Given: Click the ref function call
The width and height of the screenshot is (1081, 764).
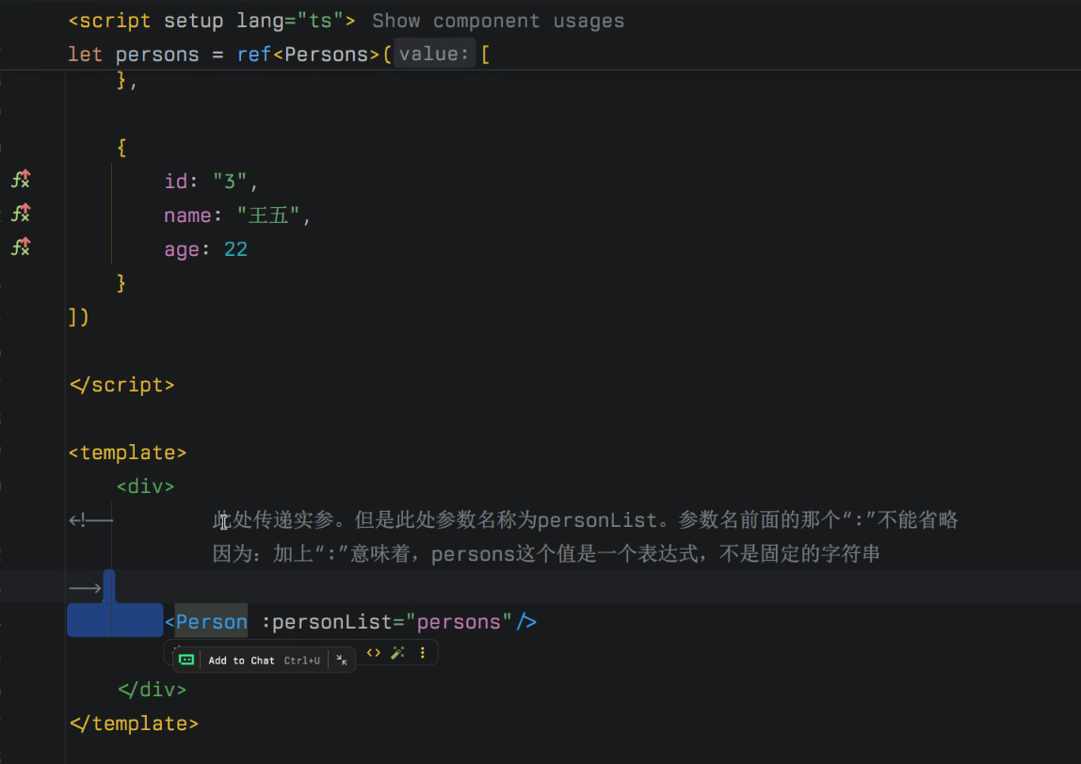Looking at the screenshot, I should (x=253, y=55).
